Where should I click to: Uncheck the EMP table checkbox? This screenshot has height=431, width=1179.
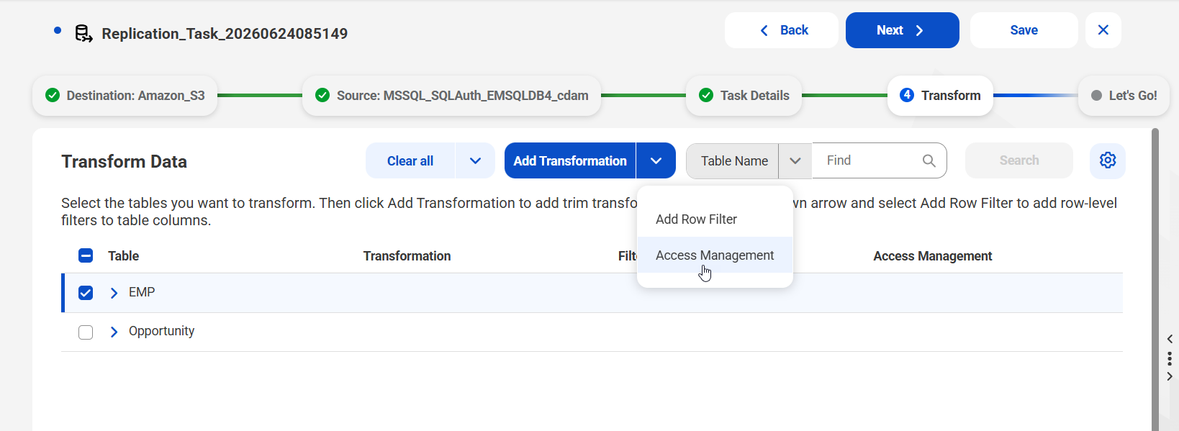point(86,293)
